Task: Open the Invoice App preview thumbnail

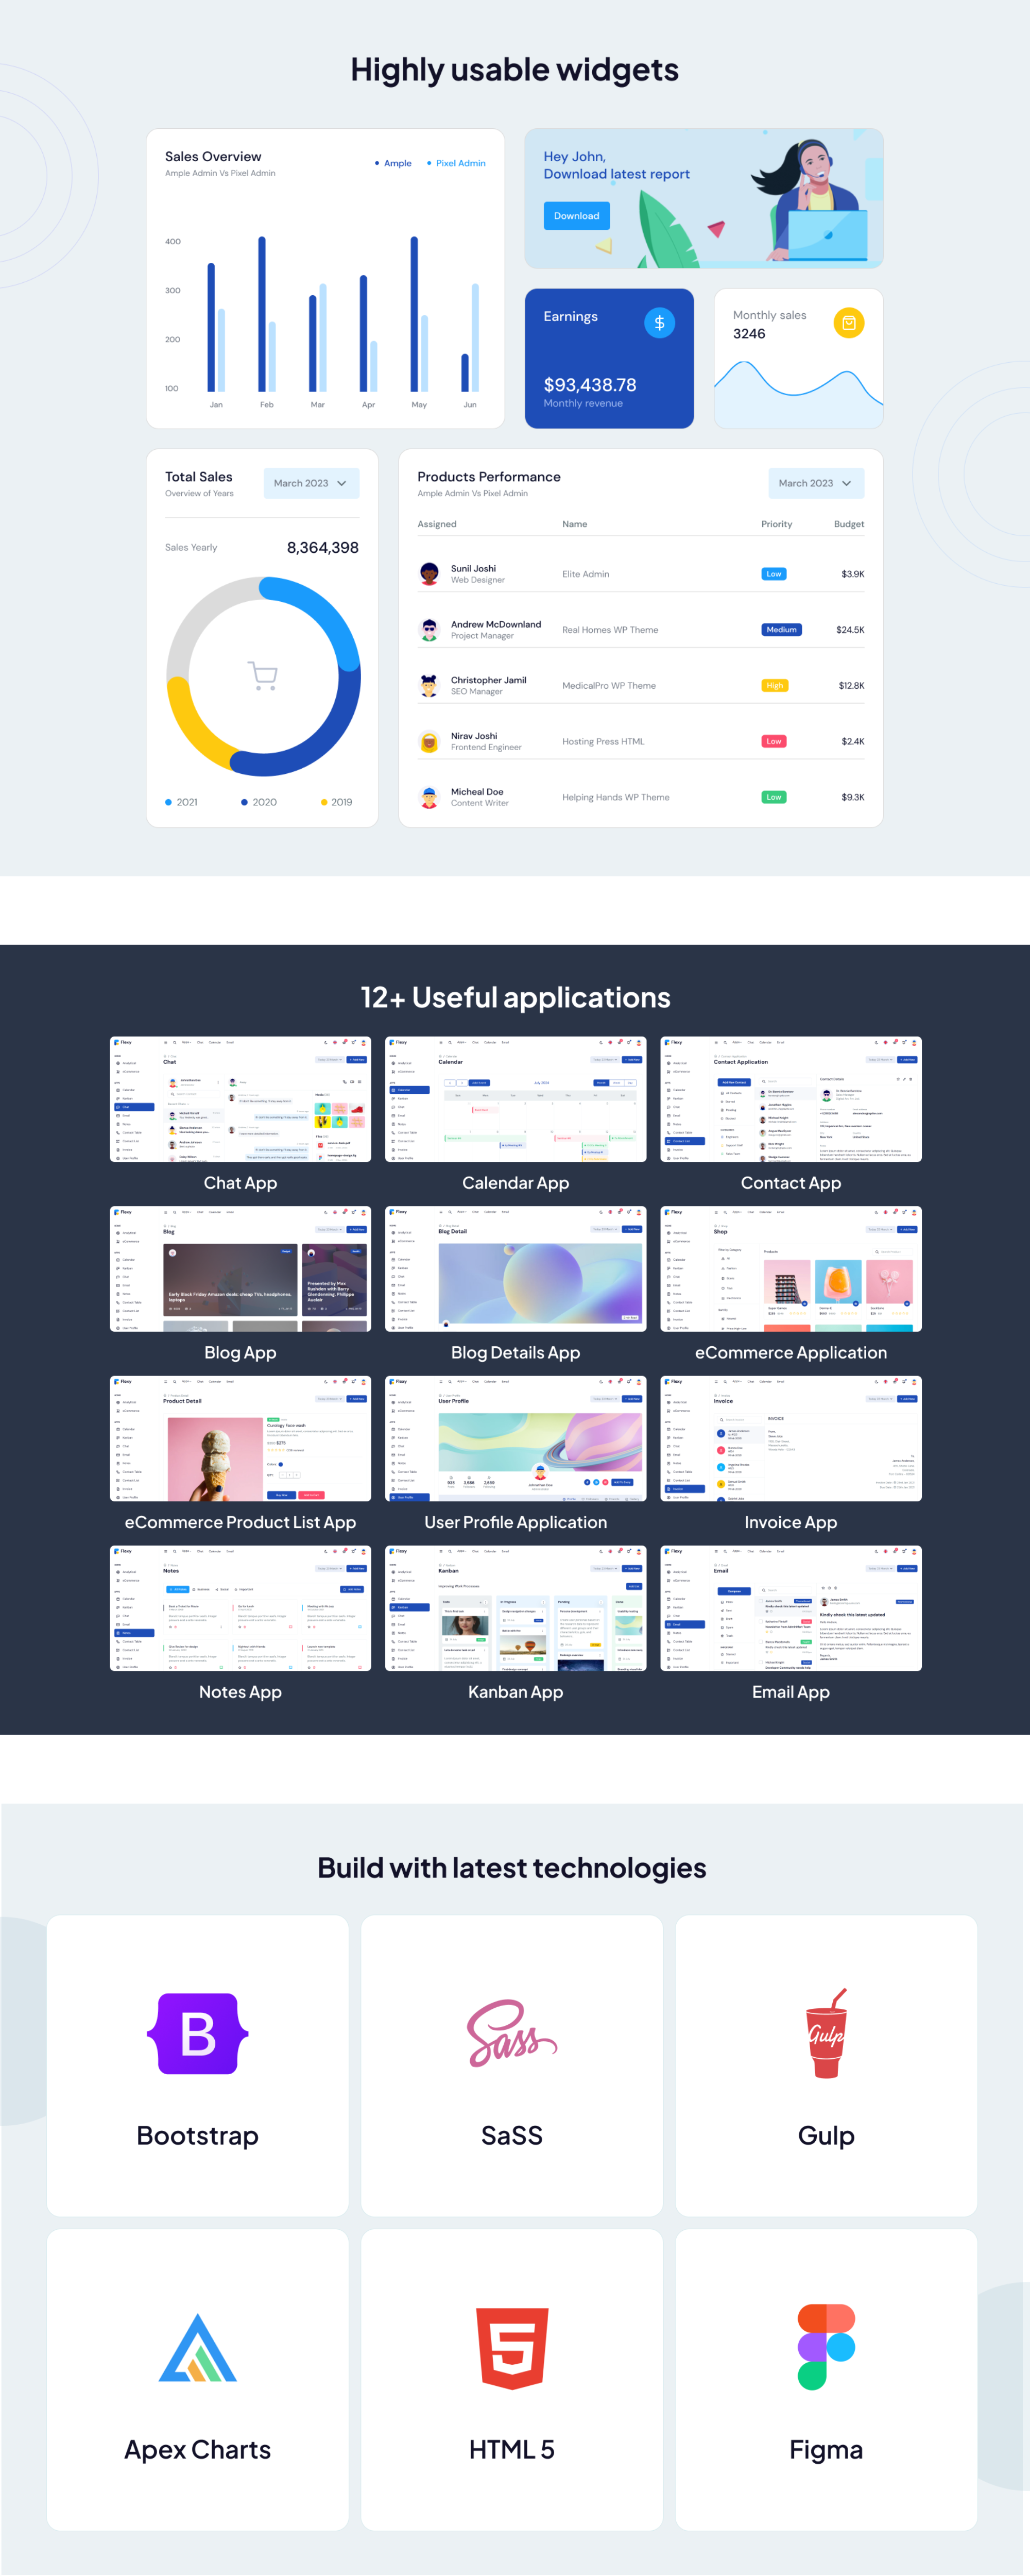Action: 791,1438
